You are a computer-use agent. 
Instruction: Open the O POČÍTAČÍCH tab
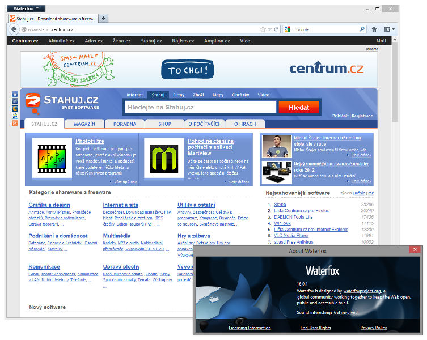(x=205, y=124)
